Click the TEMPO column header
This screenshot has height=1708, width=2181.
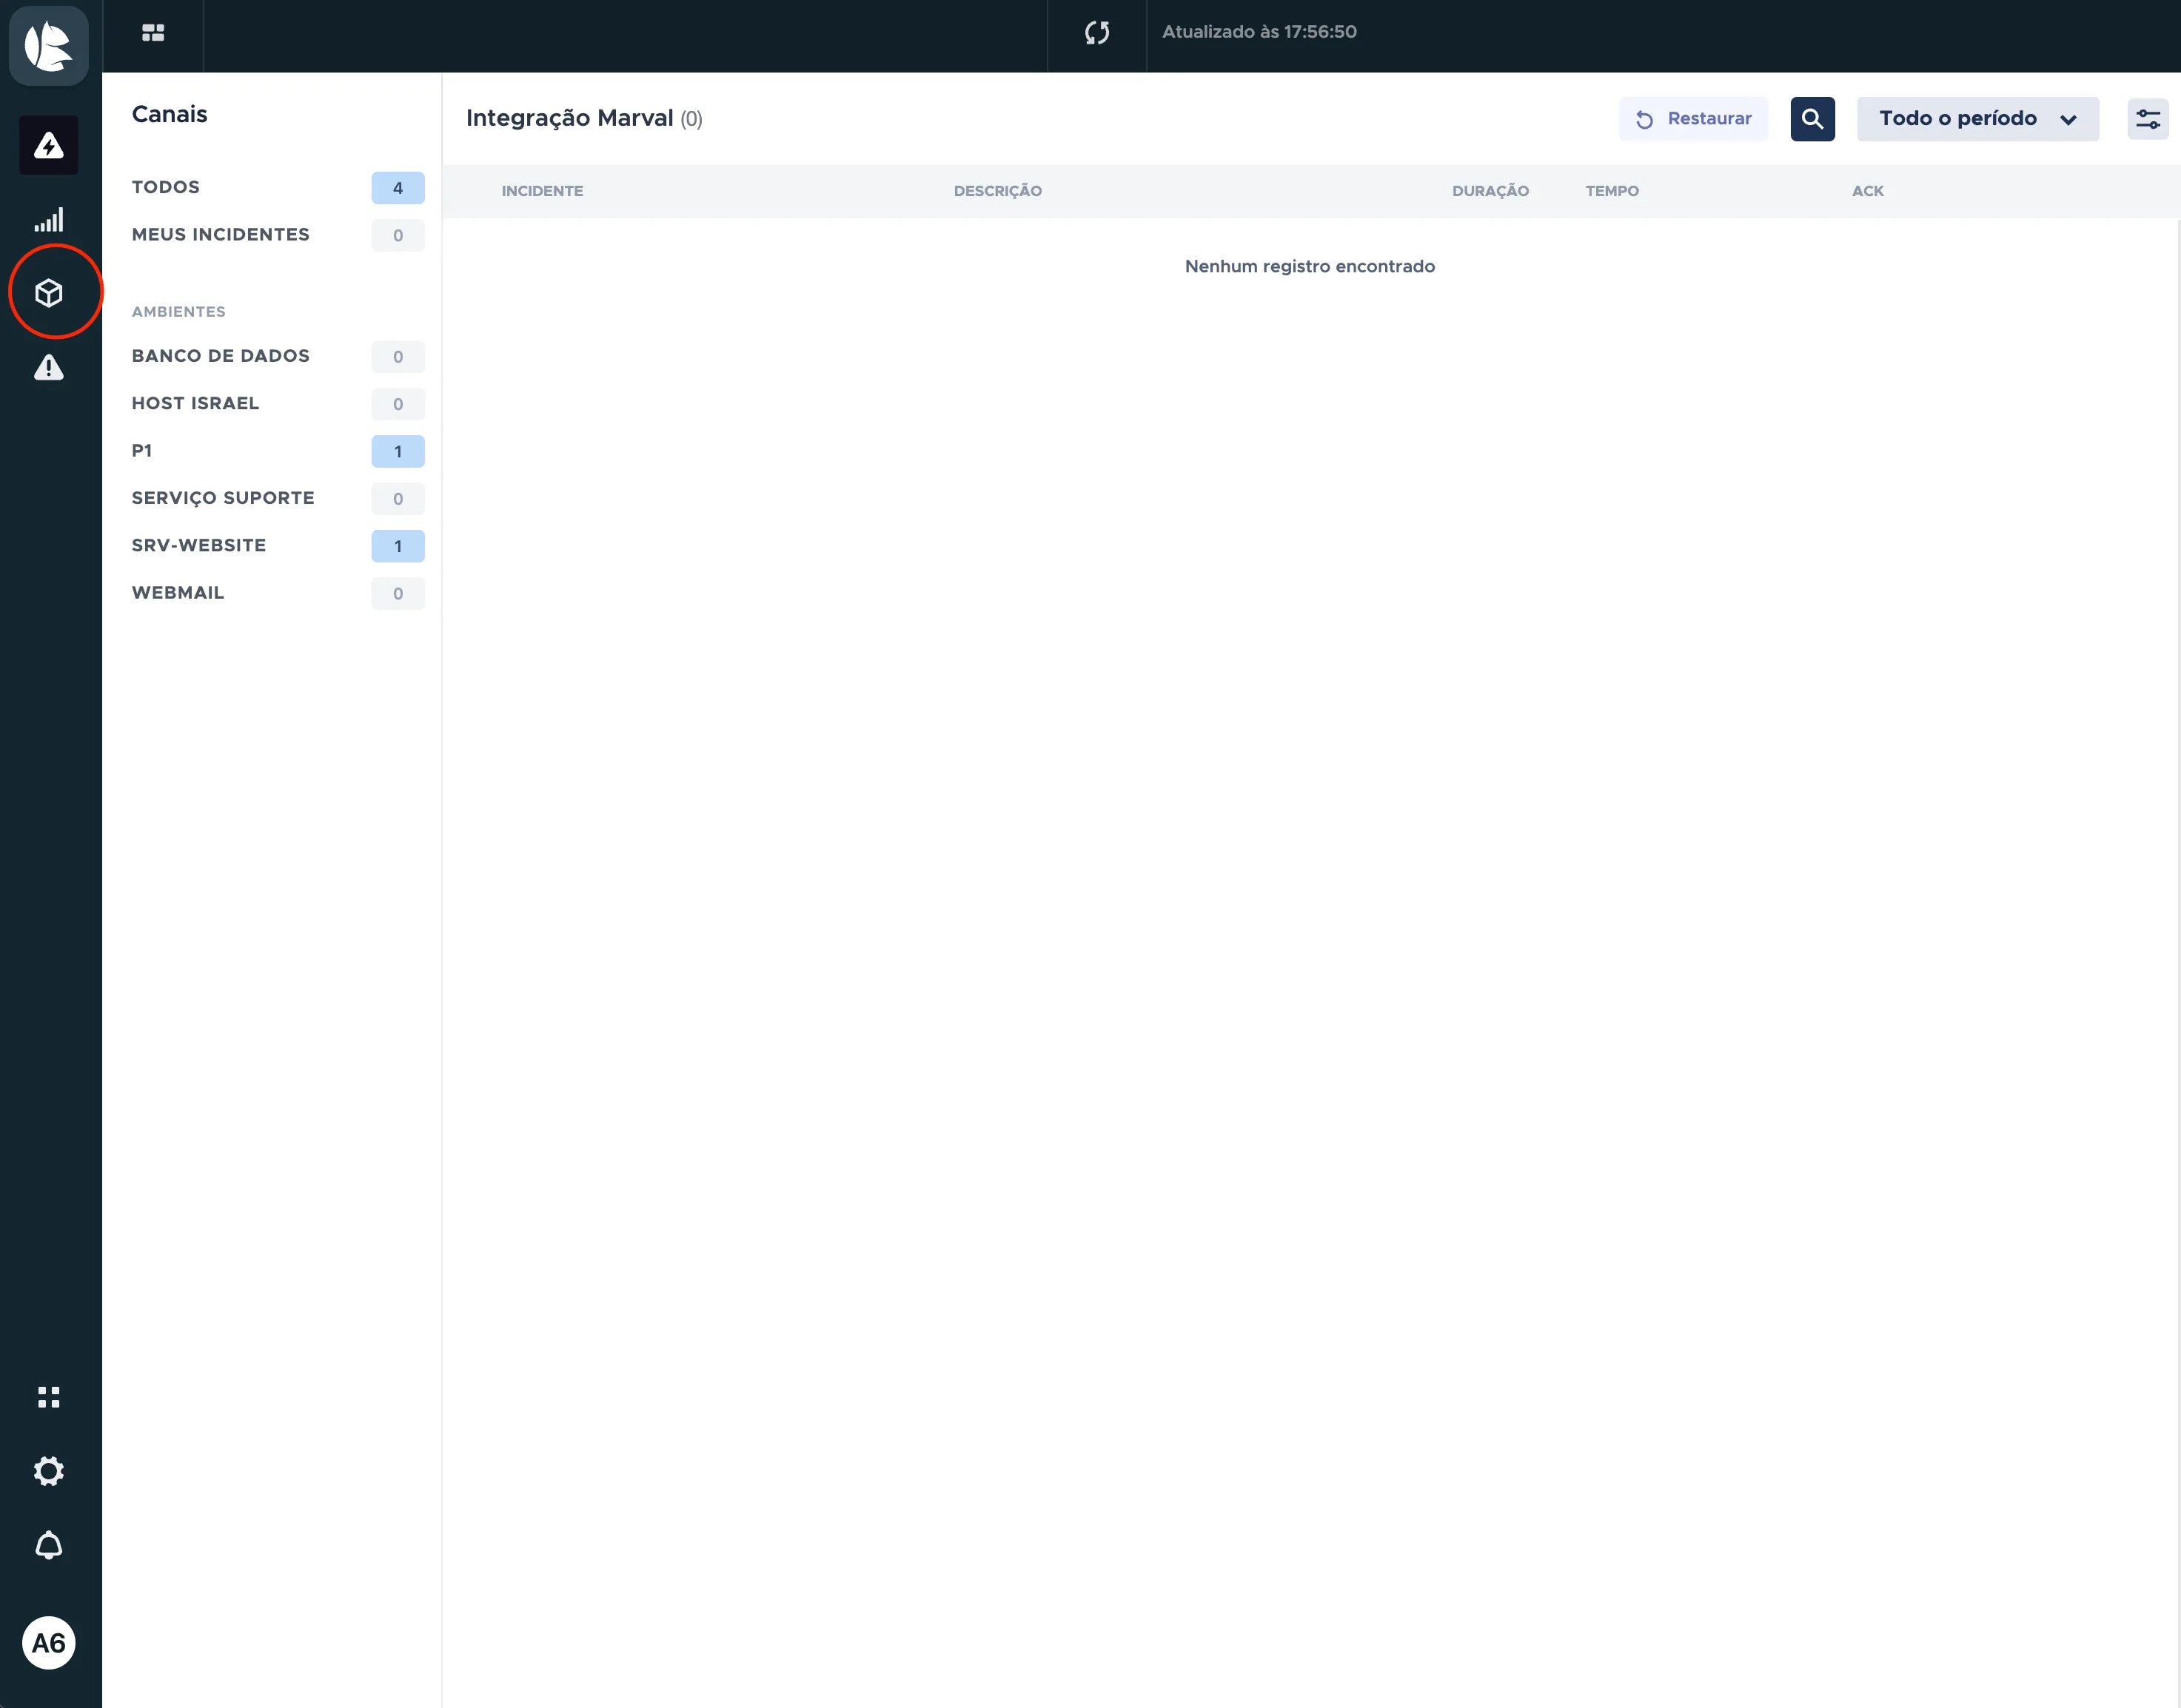pyautogui.click(x=1612, y=191)
